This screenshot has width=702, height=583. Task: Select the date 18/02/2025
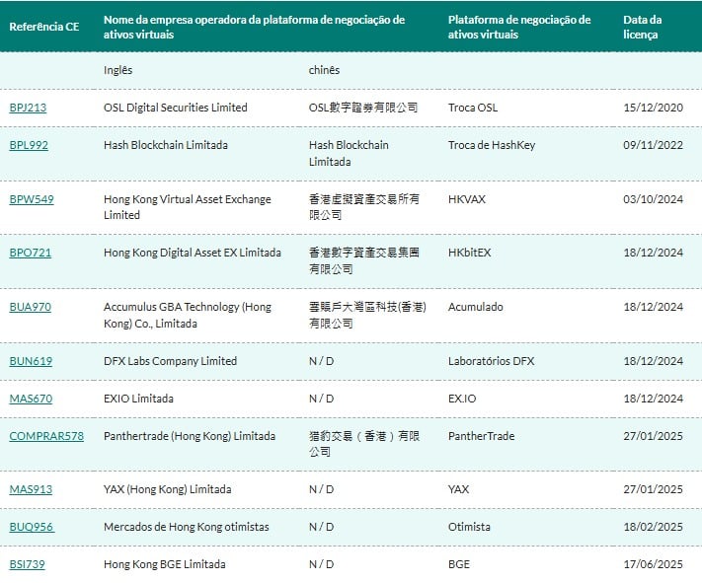654,527
